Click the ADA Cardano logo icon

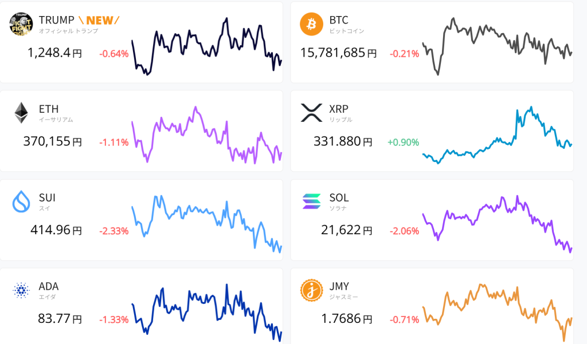(21, 291)
